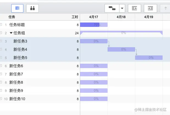Click the note icon of row 10
This screenshot has height=115, width=170.
point(1,99)
